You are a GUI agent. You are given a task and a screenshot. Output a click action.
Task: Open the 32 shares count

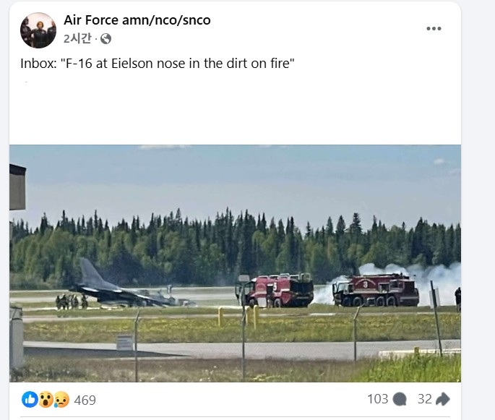tap(425, 399)
